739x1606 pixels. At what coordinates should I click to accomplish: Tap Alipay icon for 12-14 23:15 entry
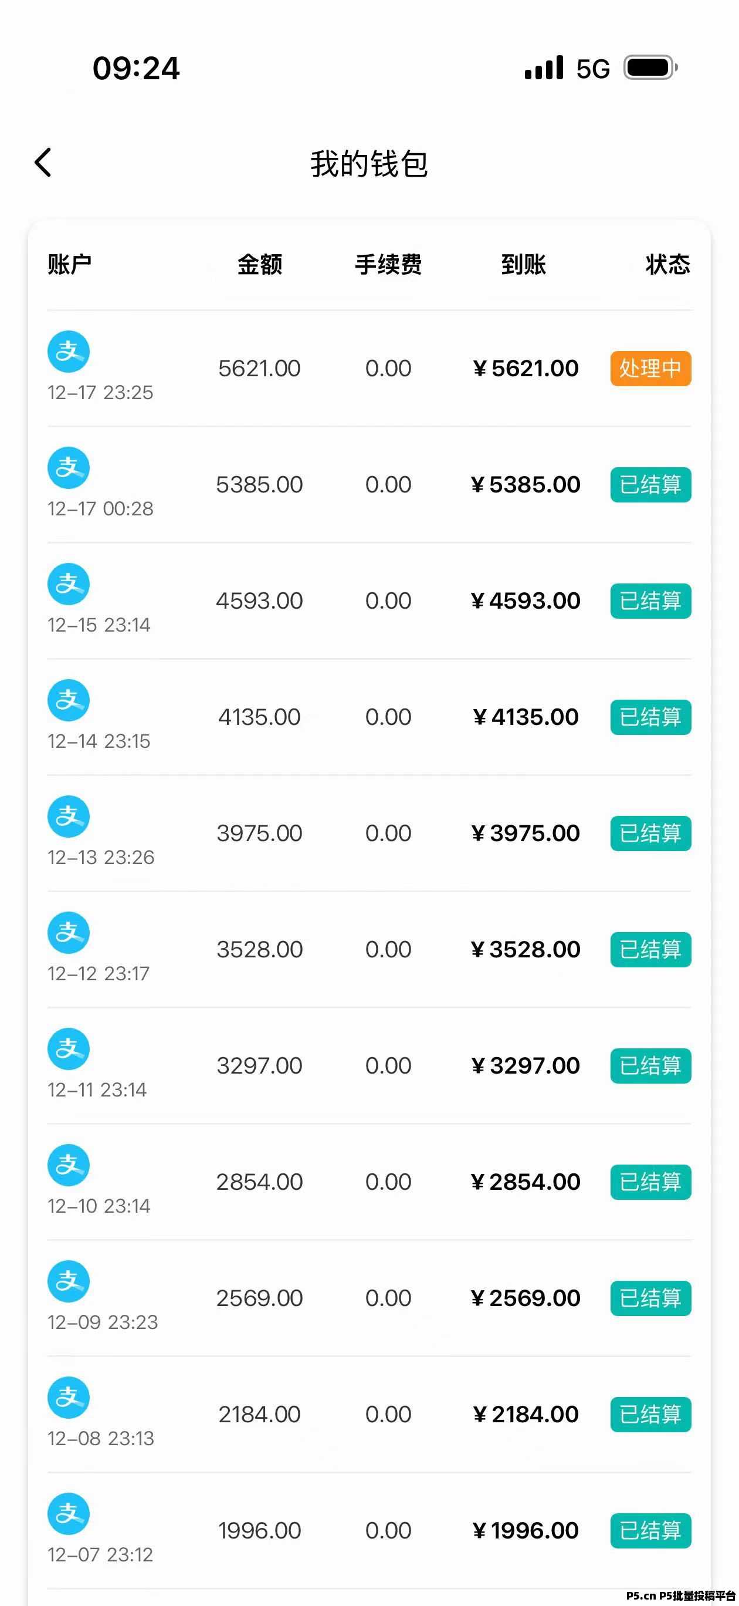coord(69,700)
